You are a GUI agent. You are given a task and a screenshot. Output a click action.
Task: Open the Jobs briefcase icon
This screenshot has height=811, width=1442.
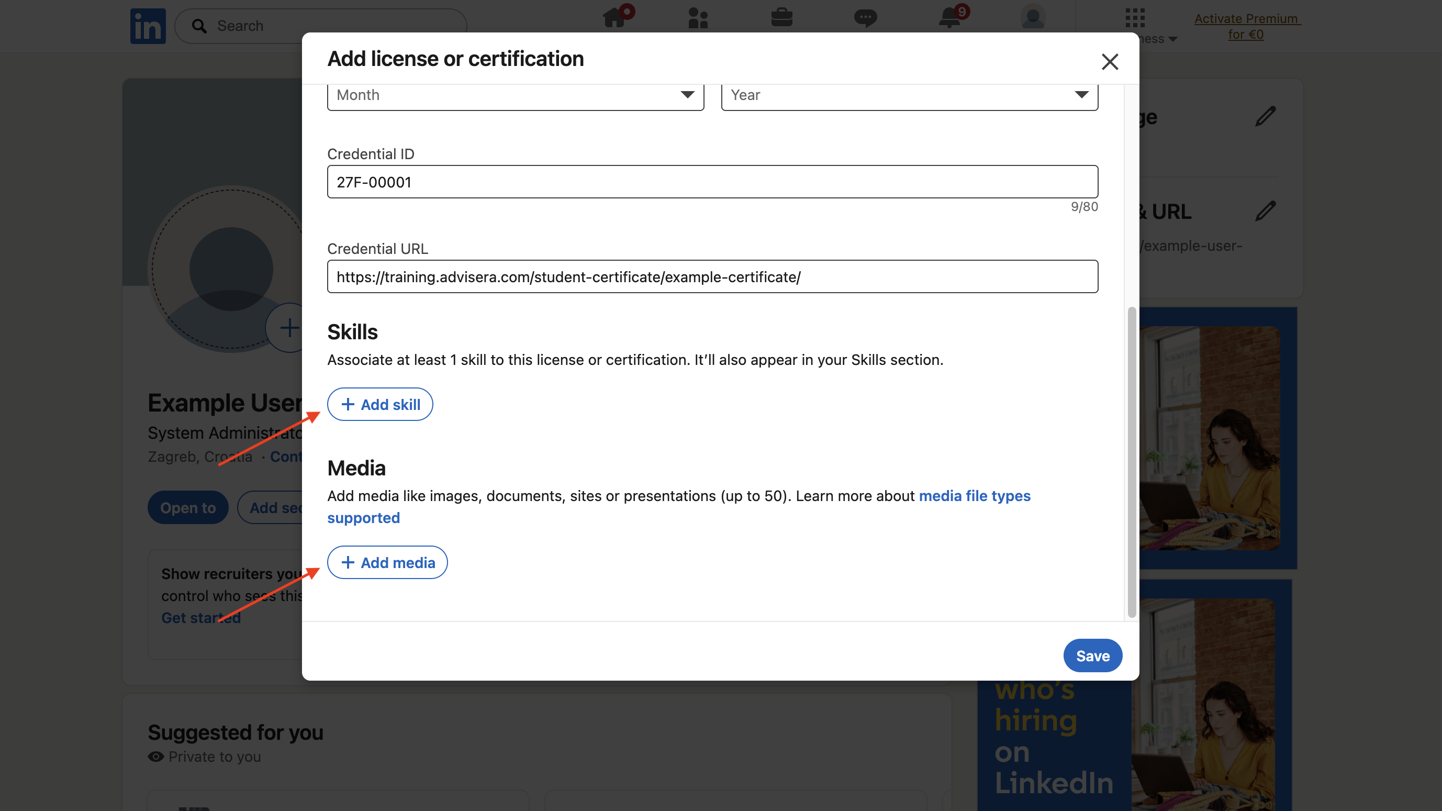click(x=781, y=17)
